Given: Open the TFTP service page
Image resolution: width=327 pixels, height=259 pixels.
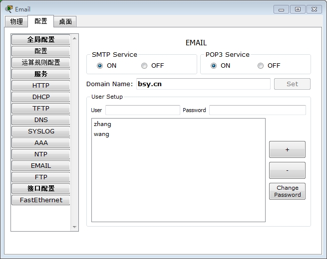Looking at the screenshot, I should point(41,108).
